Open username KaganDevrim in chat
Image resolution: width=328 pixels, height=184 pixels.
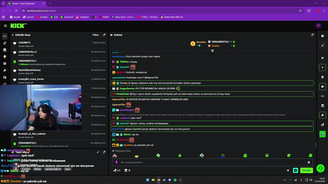127,88
